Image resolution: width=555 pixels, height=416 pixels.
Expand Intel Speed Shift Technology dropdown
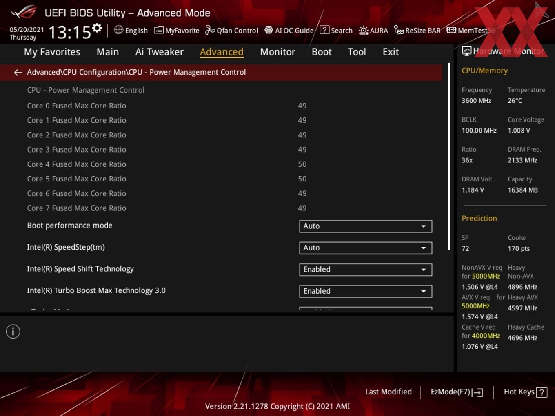[x=366, y=270]
